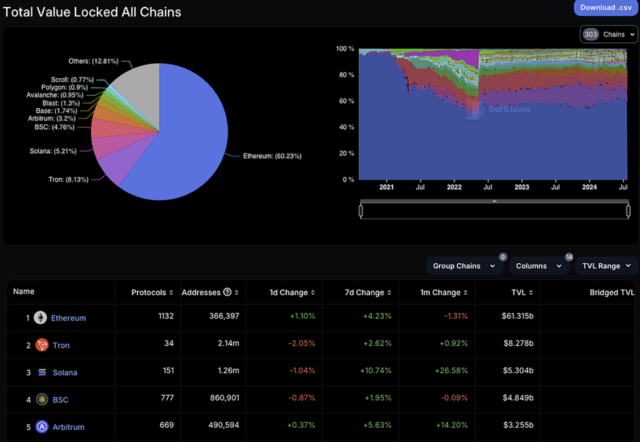Viewport: 640px width, 442px height.
Task: Sort table by TVL column arrows
Action: [x=530, y=292]
